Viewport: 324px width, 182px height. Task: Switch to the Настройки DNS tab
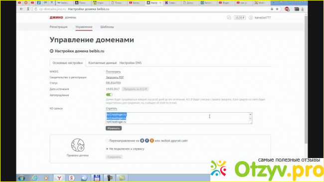[x=131, y=63]
